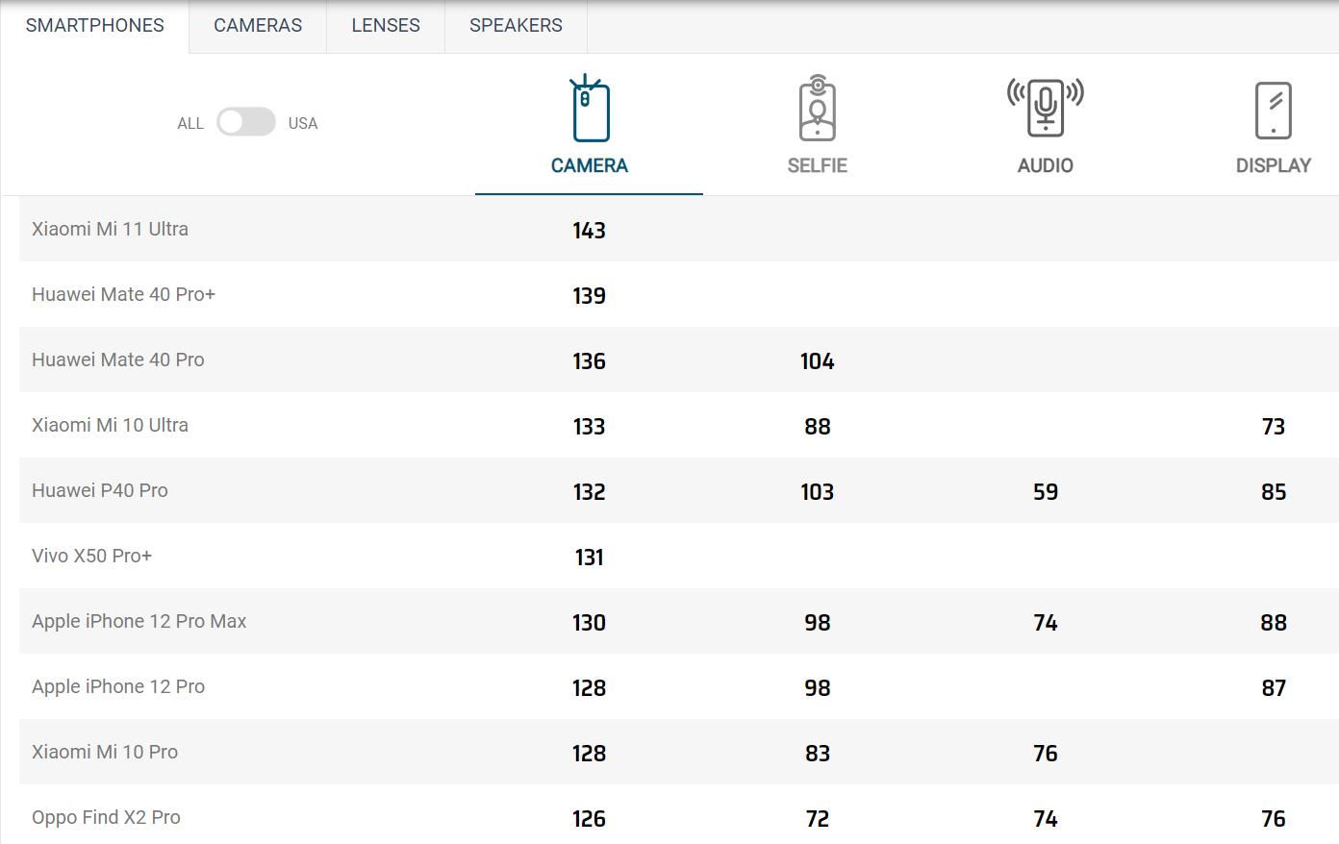Viewport: 1339px width, 844px height.
Task: Open Xiaomi Mi 11 Ultra entry
Action: pyautogui.click(x=110, y=229)
